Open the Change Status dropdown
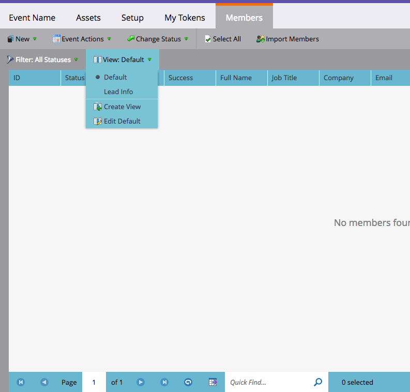Viewport: 410px width, 392px height. pyautogui.click(x=157, y=39)
